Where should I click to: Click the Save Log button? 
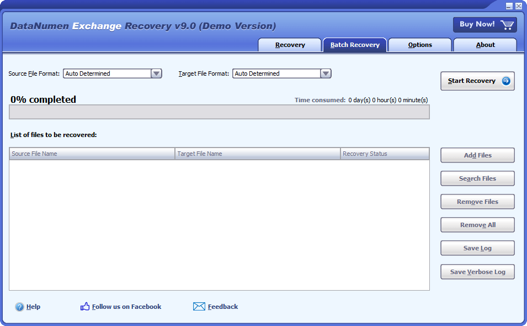[477, 248]
